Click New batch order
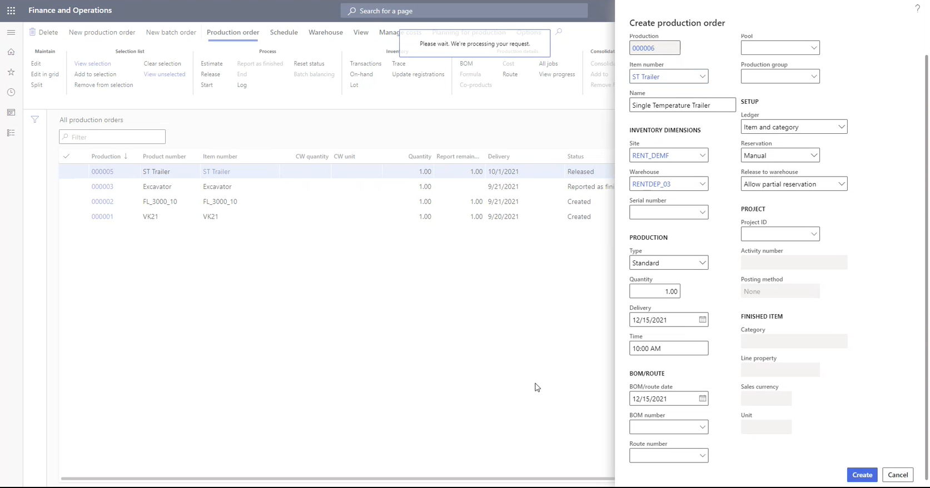Image resolution: width=930 pixels, height=488 pixels. 171,32
